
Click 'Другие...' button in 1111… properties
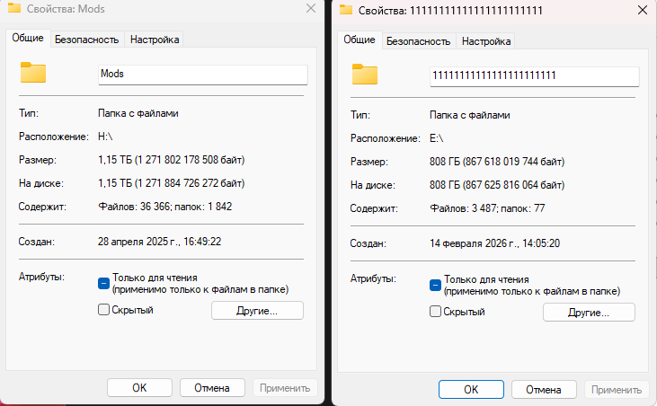coord(589,313)
